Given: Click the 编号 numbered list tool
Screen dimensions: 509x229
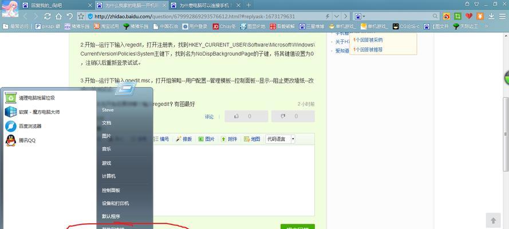Looking at the screenshot, I should [161, 139].
